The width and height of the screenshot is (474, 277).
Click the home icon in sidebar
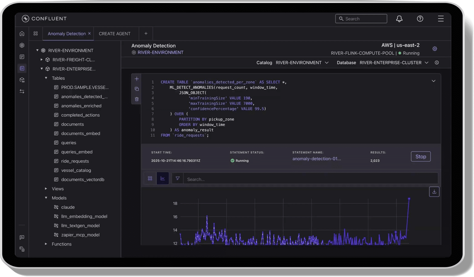(22, 34)
